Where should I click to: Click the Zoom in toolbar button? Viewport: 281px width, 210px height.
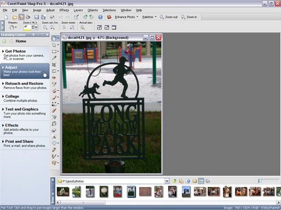[189, 17]
